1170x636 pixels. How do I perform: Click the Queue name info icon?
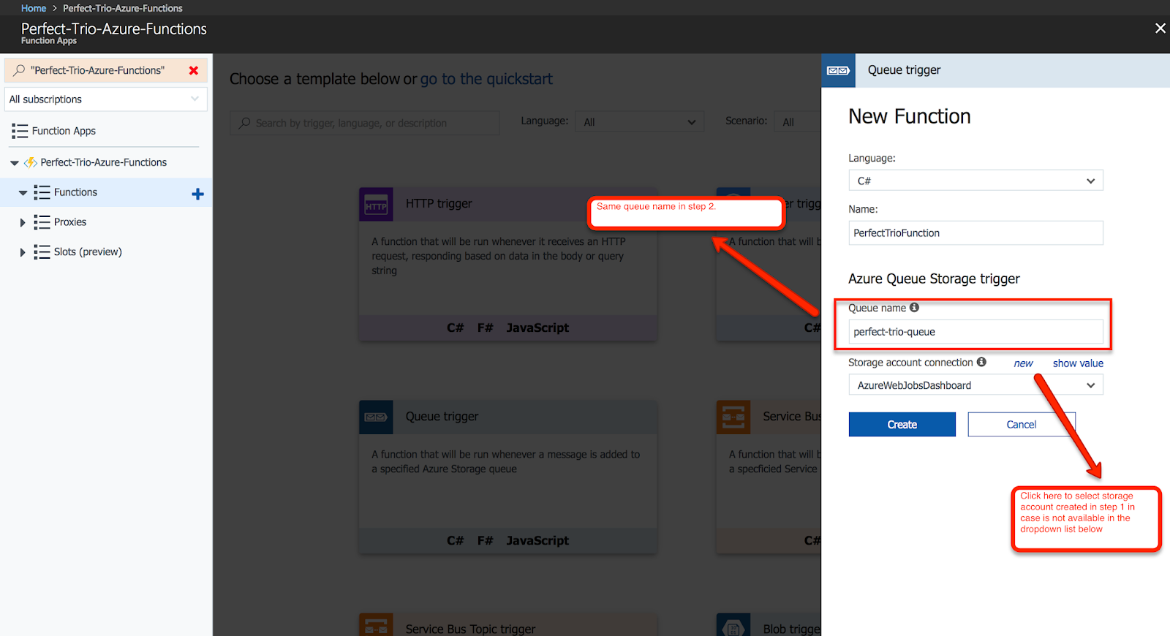[x=914, y=308]
